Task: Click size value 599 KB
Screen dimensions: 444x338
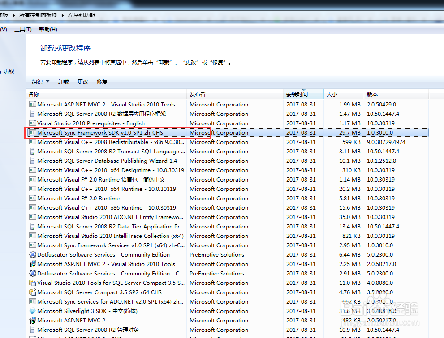Action: click(x=351, y=142)
